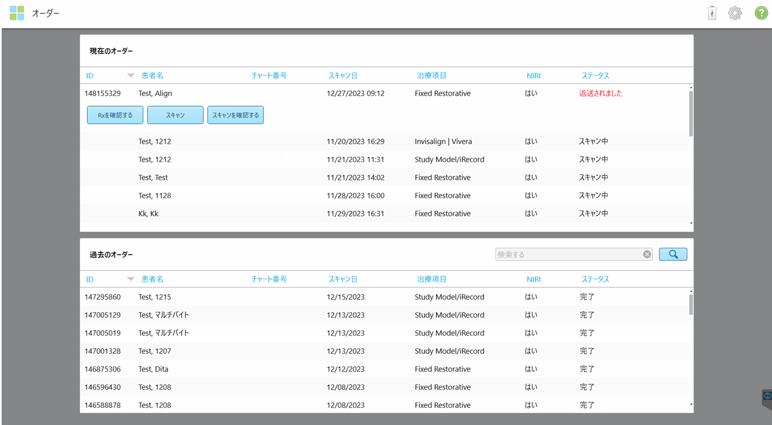Click the past orders scrollbar thumb

coord(691,305)
